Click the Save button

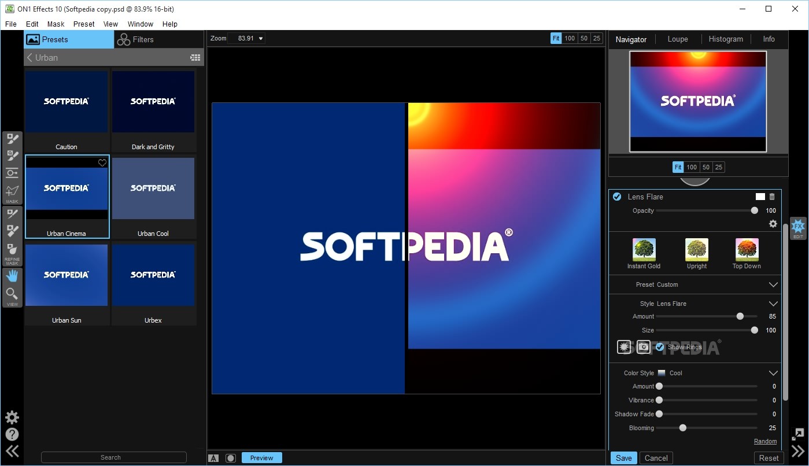coord(624,458)
